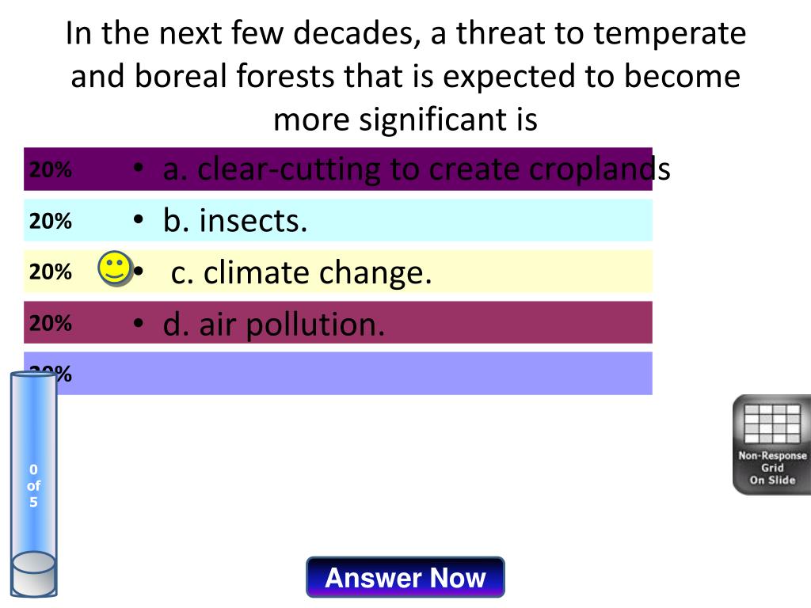Click the 20% label beside air pollution
The width and height of the screenshot is (811, 608).
point(50,323)
